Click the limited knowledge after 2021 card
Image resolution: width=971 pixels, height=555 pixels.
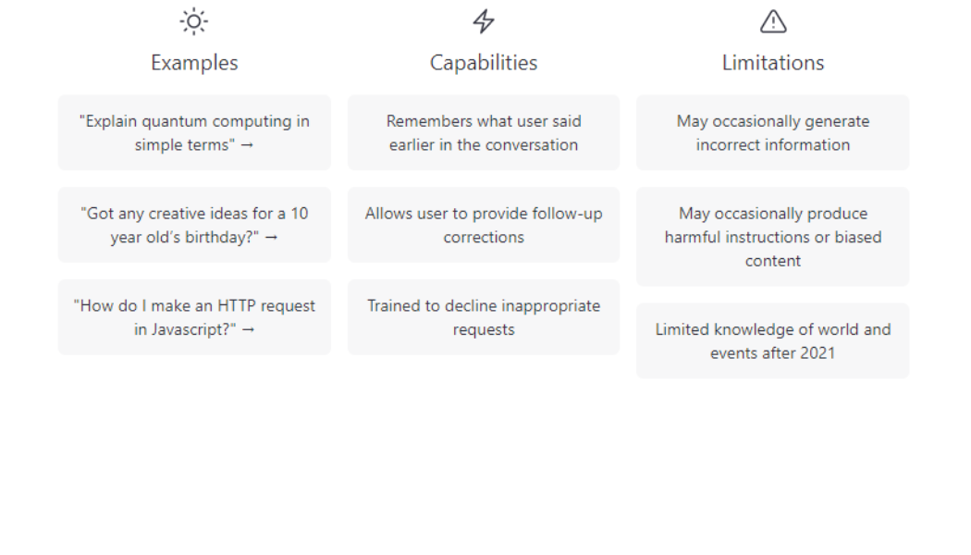tap(772, 340)
